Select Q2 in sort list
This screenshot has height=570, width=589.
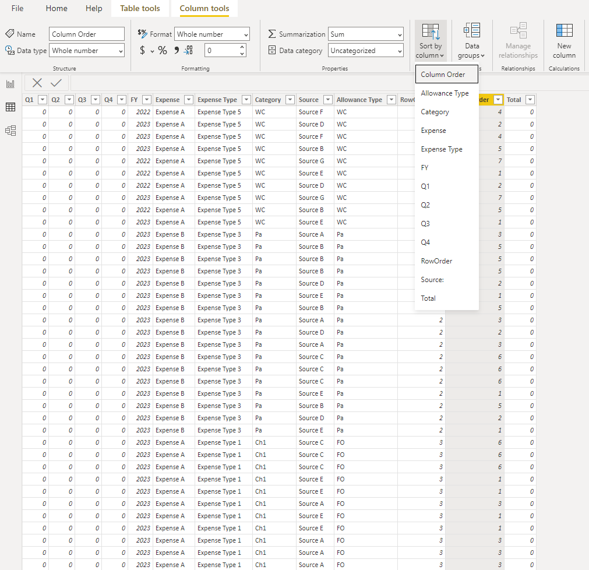click(447, 205)
